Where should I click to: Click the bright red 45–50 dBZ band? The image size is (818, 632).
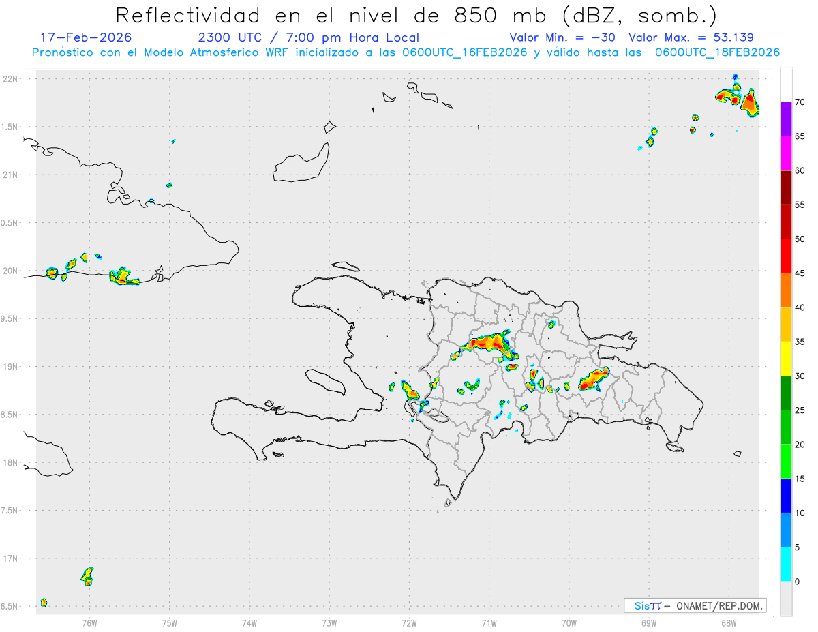(786, 256)
